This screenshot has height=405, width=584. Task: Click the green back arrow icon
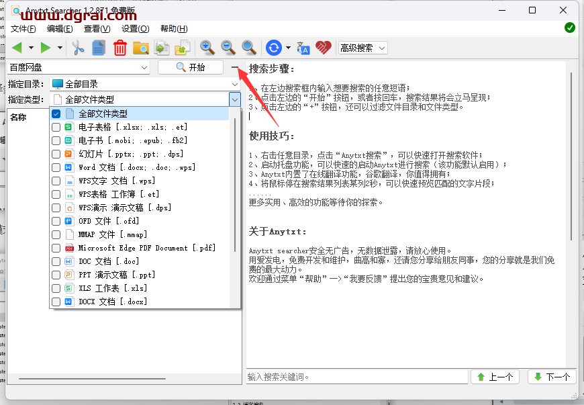[x=17, y=48]
